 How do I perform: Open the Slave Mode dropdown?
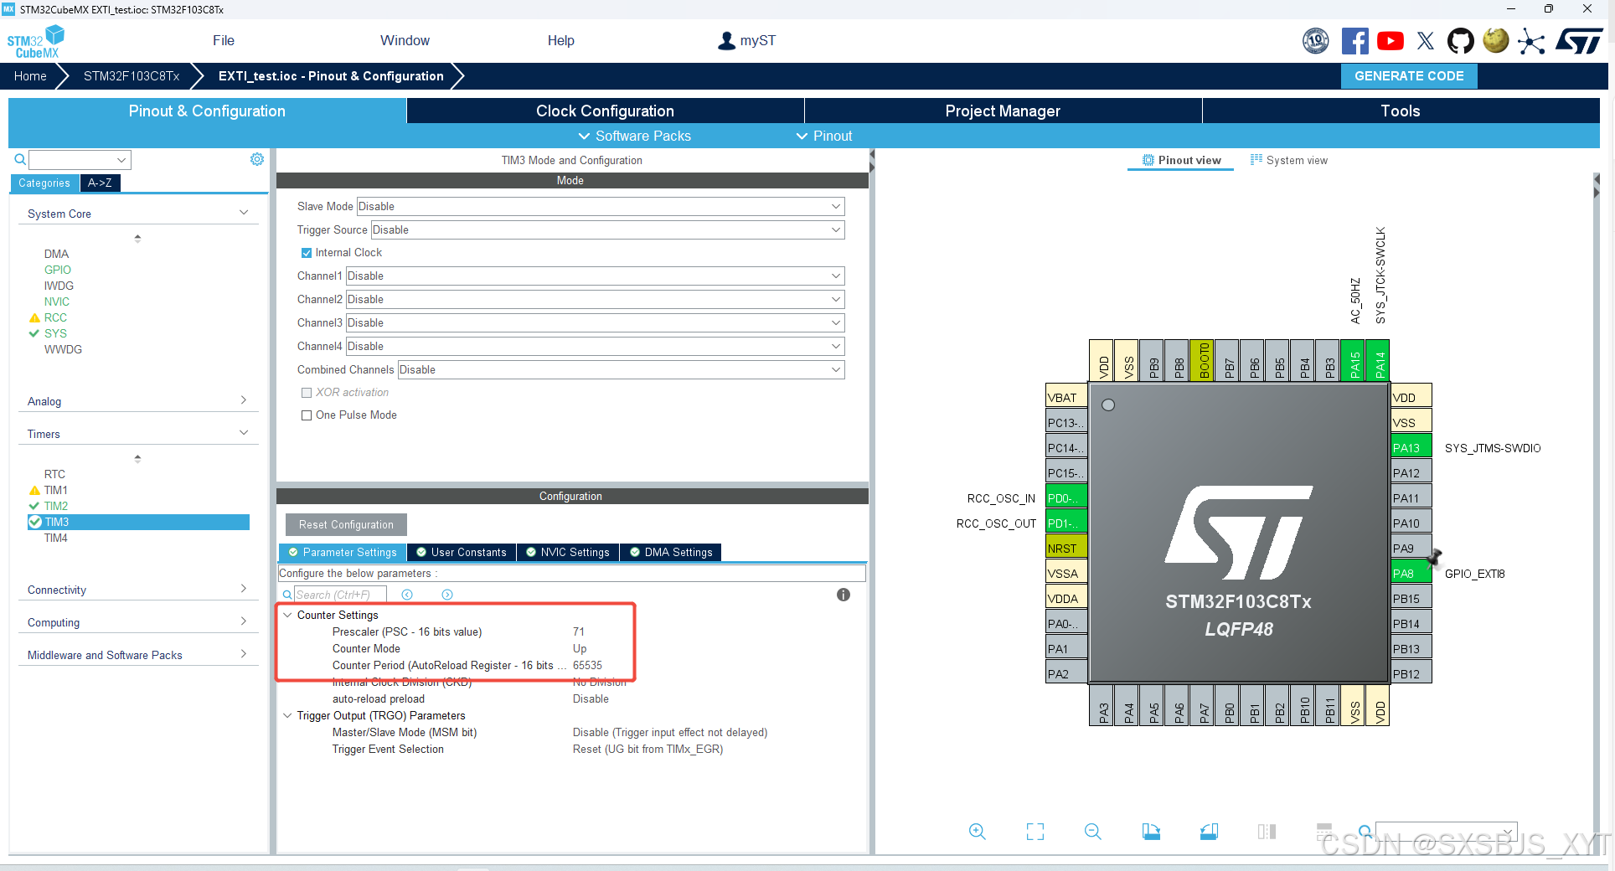(601, 207)
